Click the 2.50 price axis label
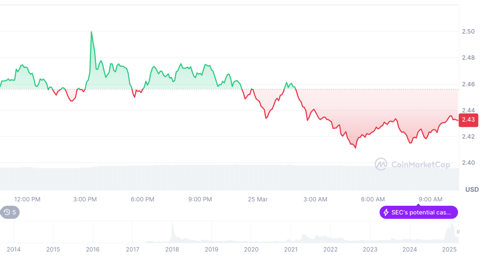Image resolution: width=482 pixels, height=255 pixels. [468, 31]
